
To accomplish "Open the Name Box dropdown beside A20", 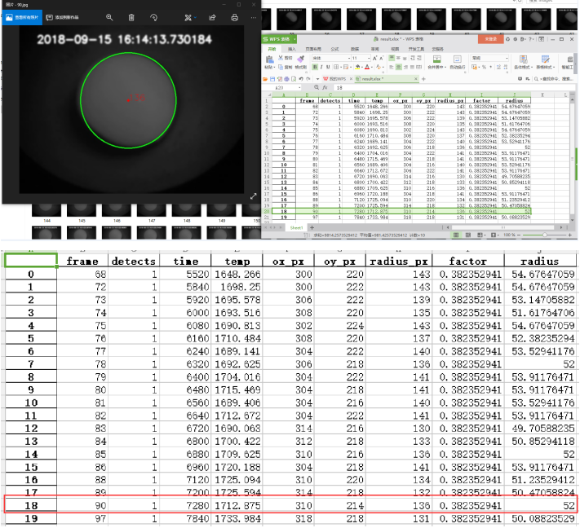I will (299, 87).
